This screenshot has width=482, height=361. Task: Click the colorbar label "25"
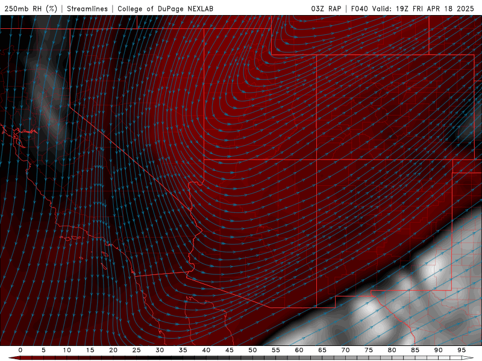[x=137, y=350]
